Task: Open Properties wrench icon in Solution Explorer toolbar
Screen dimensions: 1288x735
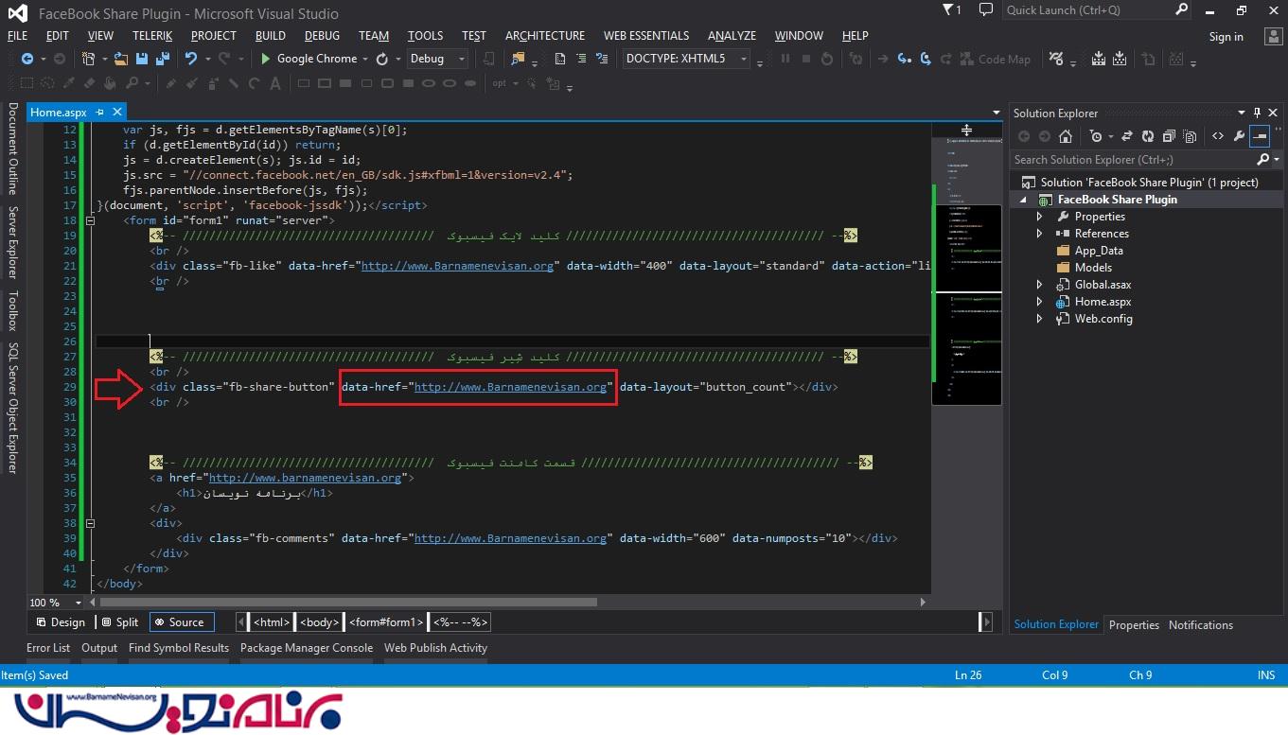Action: [1239, 136]
